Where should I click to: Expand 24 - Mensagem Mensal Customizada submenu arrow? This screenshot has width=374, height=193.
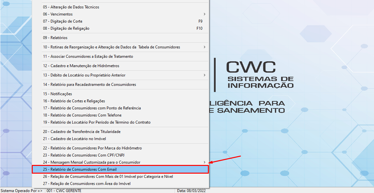click(x=204, y=162)
